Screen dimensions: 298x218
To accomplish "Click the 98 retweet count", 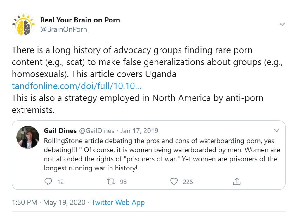I will tap(123, 182).
